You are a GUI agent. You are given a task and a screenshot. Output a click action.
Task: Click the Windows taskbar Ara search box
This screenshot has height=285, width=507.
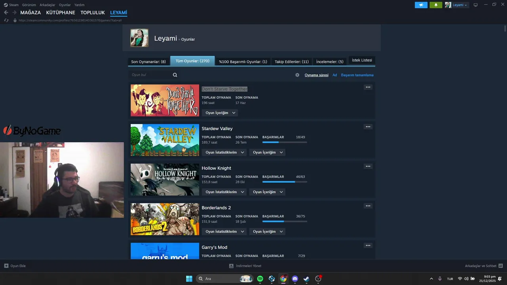225,279
